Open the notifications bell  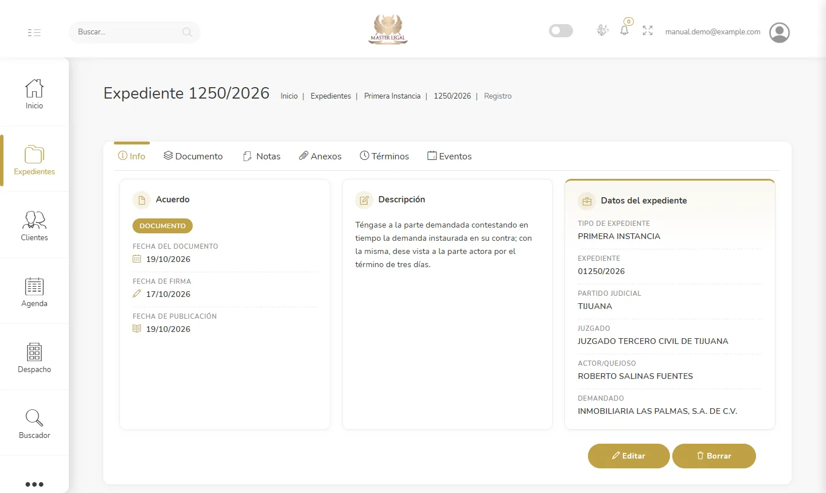point(625,30)
